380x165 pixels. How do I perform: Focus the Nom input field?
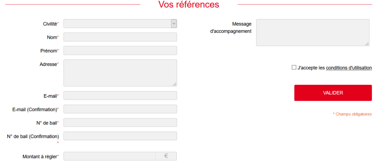(x=120, y=37)
